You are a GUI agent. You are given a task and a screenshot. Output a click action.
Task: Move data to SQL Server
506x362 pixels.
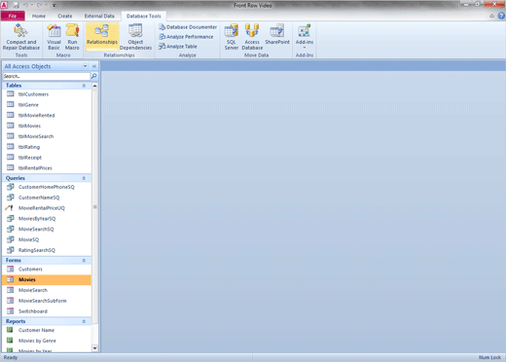coord(232,37)
